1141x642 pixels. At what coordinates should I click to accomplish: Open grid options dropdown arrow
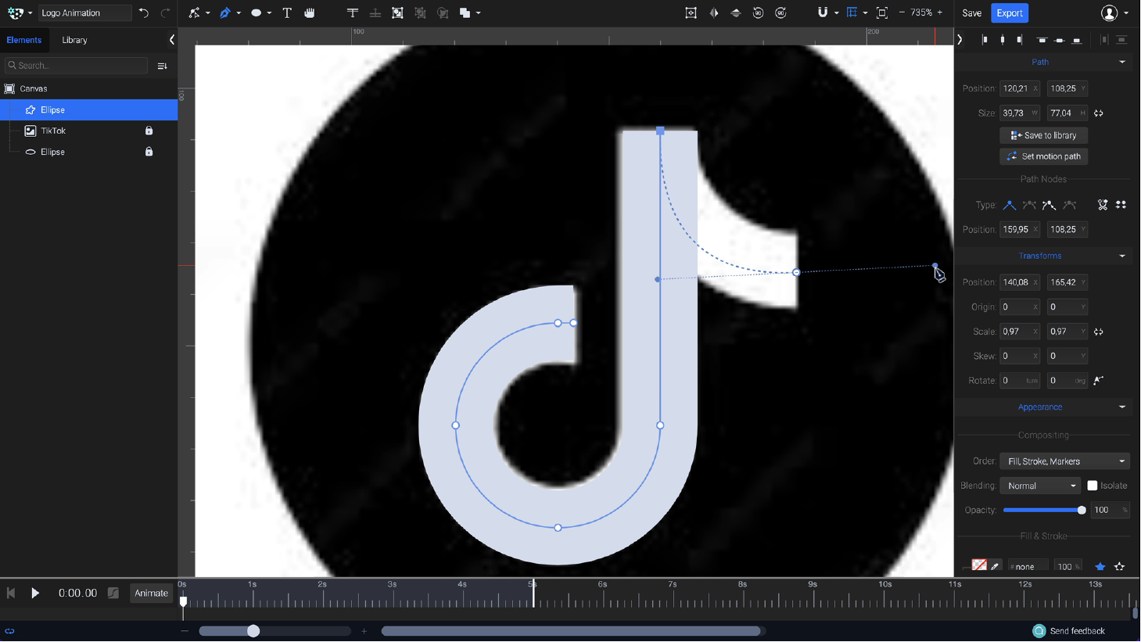pos(865,13)
